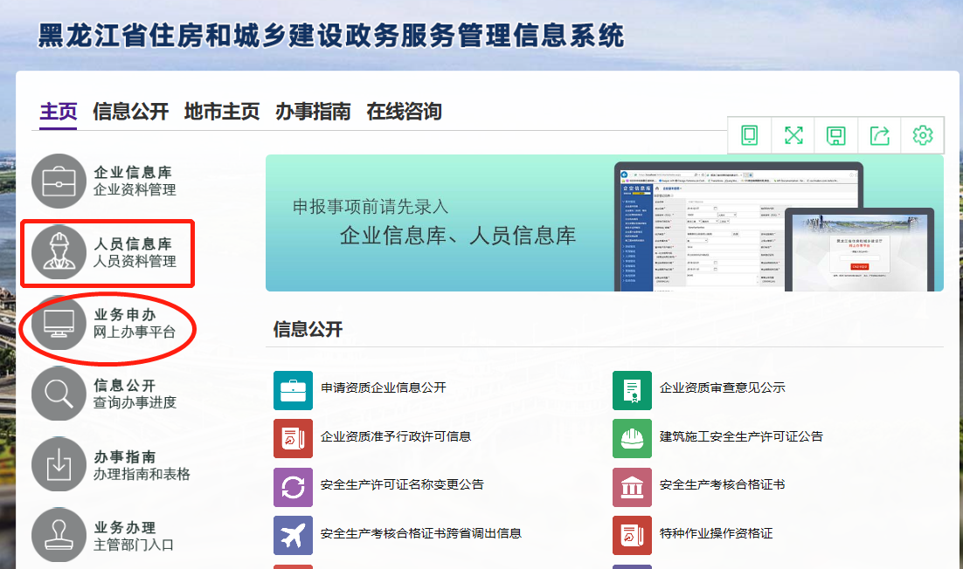963x569 pixels.
Task: Click the mobile device icon in floating toolbar
Action: [749, 135]
